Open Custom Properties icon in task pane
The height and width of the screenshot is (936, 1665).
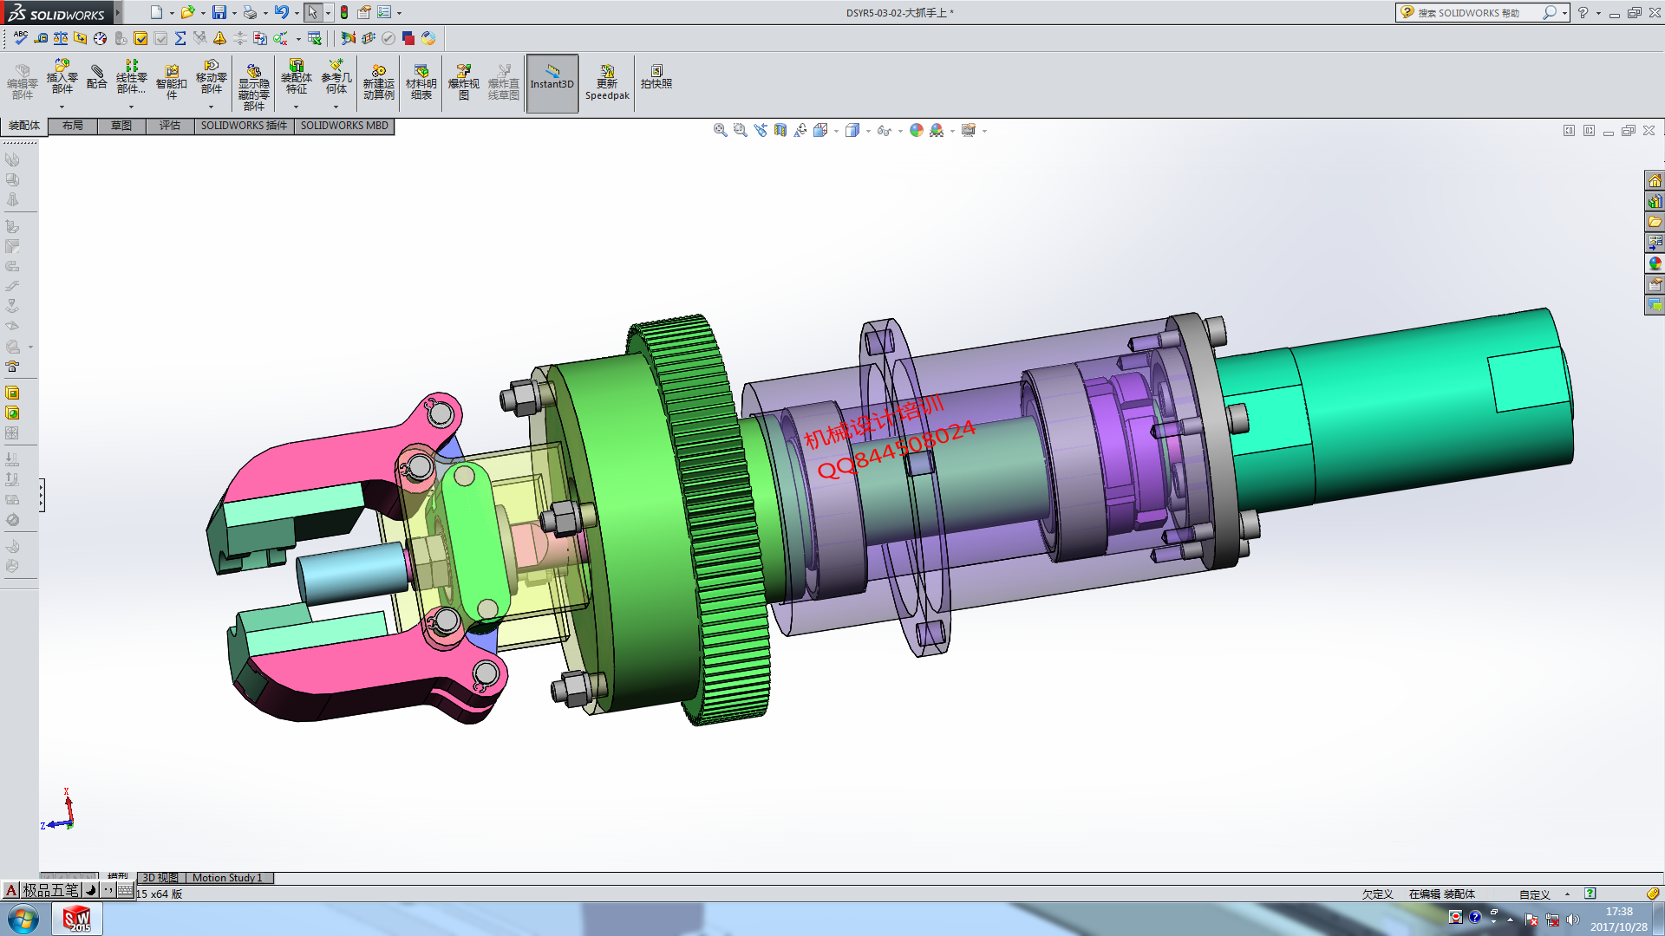click(1655, 284)
